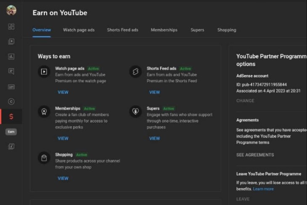This screenshot has width=307, height=205.
Task: Open the Learn more link
Action: pos(263,189)
